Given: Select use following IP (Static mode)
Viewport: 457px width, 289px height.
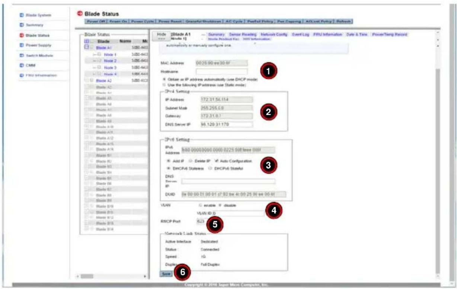Looking at the screenshot, I should [x=164, y=85].
